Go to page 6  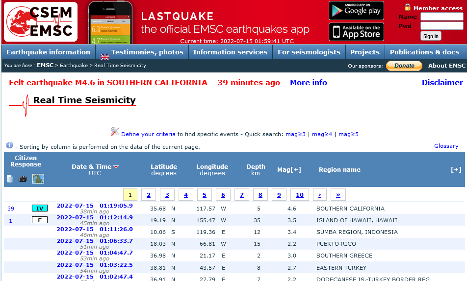pyautogui.click(x=223, y=195)
